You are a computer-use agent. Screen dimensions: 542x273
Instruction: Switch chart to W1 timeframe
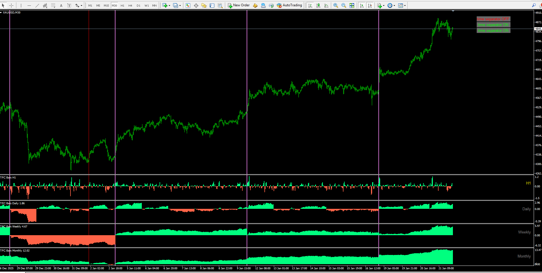tap(146, 5)
